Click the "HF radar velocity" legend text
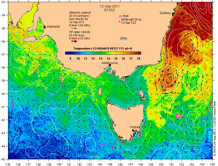Image resolution: width=218 pixels, height=166 pixels. click(x=80, y=32)
